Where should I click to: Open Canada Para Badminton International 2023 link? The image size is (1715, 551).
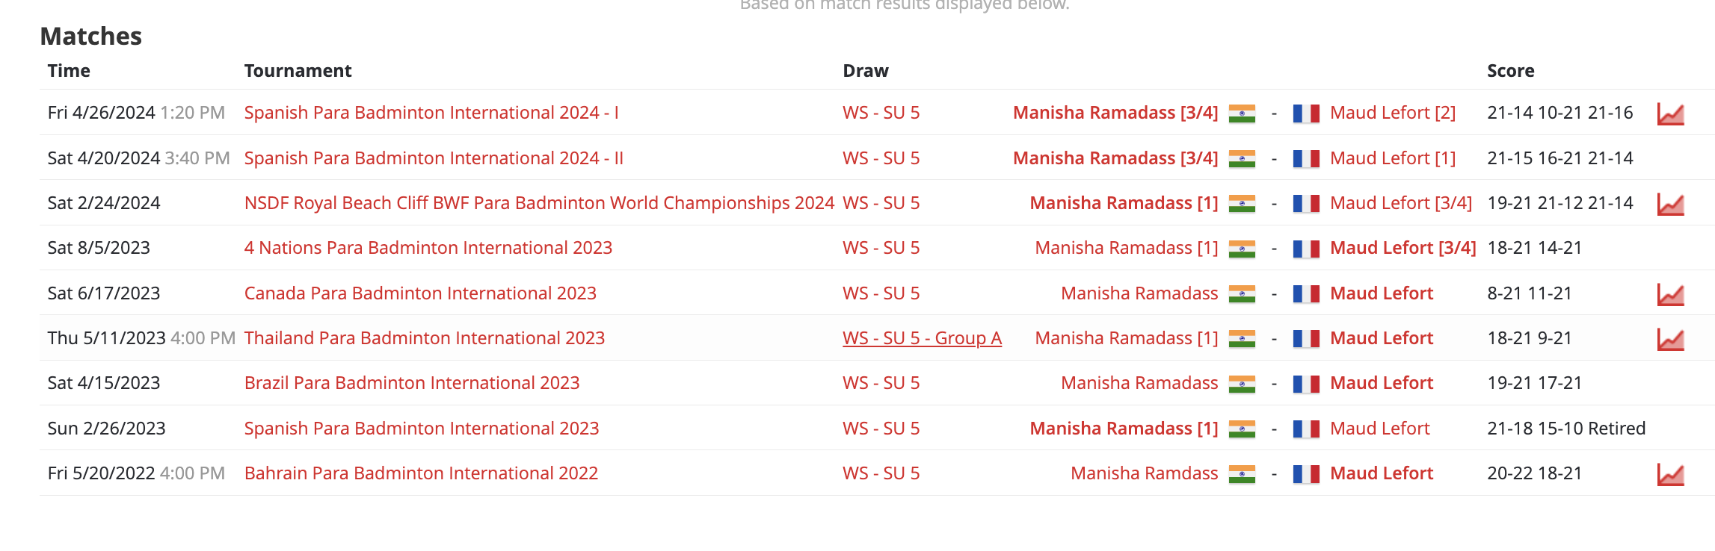420,293
